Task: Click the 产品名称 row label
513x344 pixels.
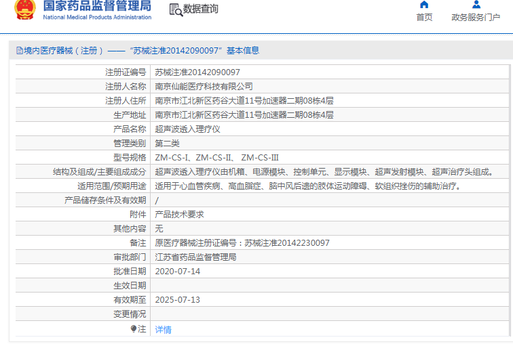Action: click(130, 129)
